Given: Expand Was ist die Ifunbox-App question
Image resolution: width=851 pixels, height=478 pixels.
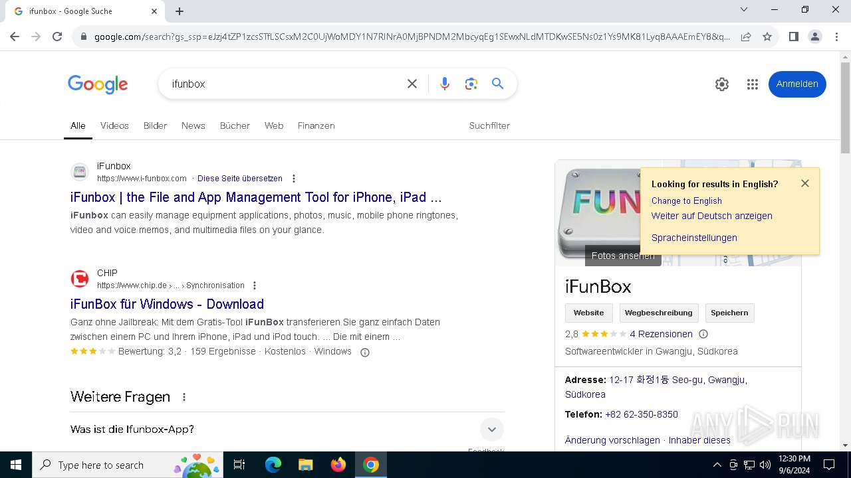Looking at the screenshot, I should (287, 430).
